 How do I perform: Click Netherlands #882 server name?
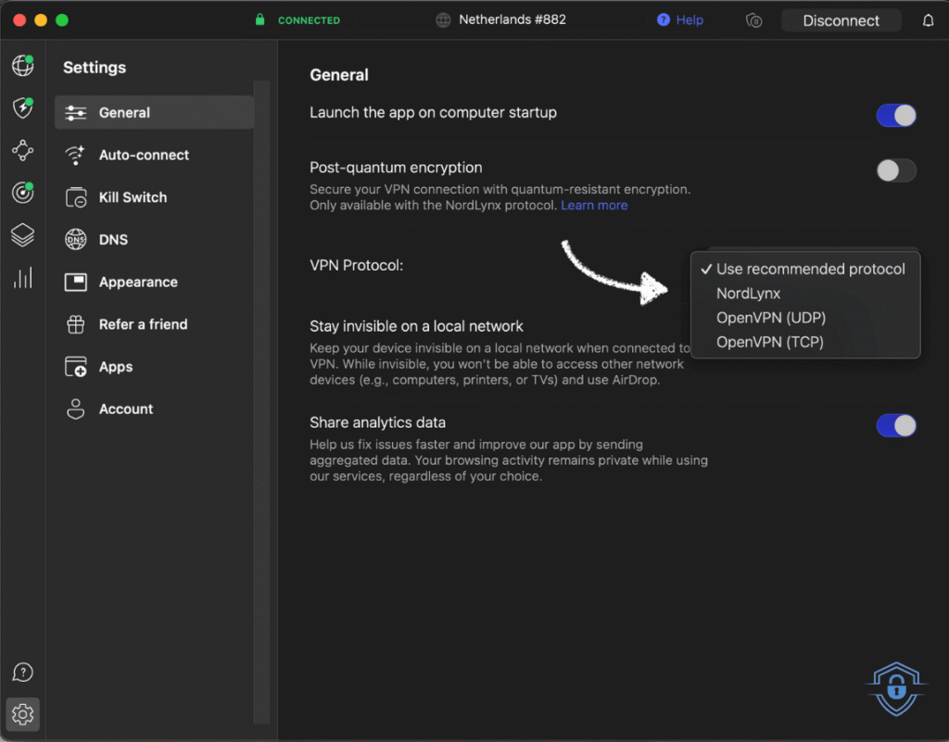click(x=512, y=19)
